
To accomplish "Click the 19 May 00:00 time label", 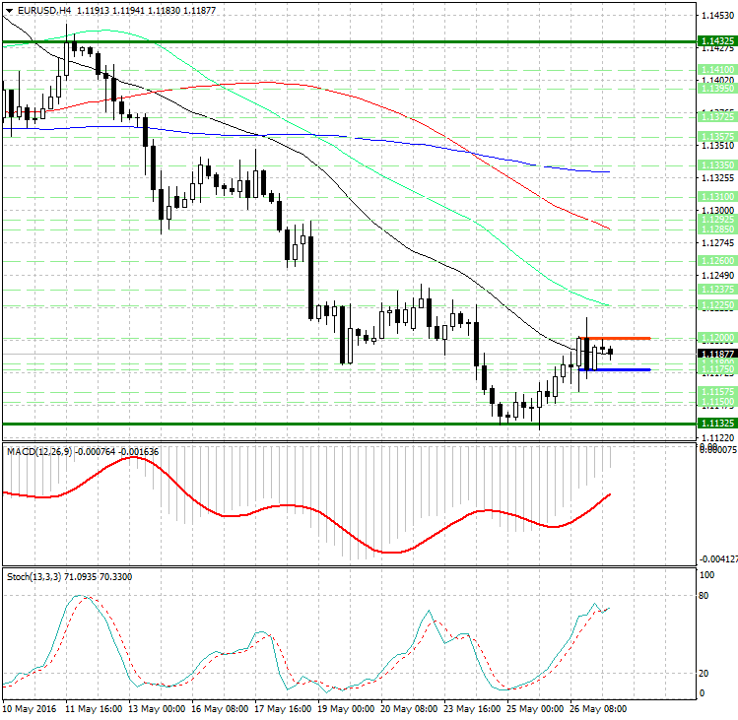I will (x=346, y=709).
